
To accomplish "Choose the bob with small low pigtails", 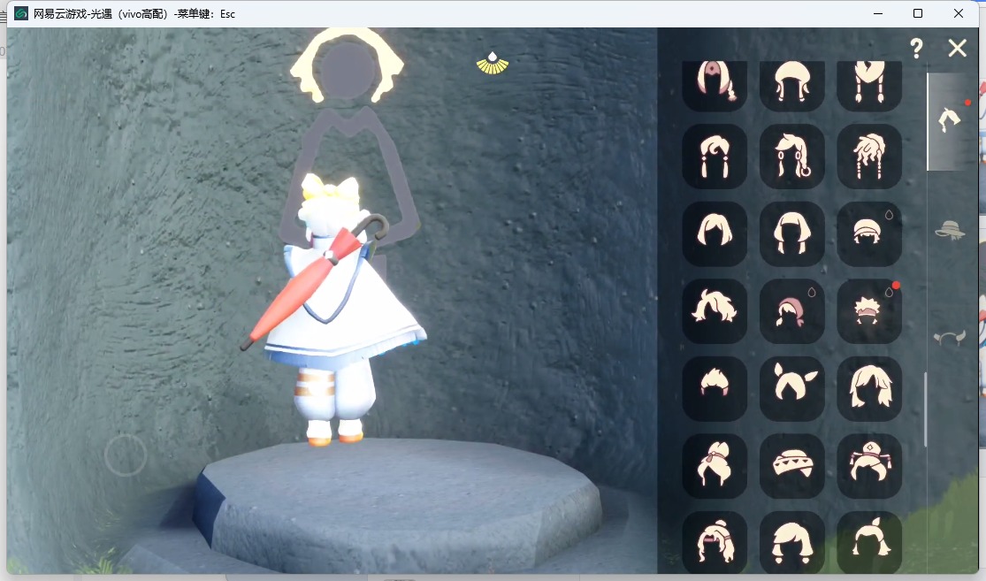I will pyautogui.click(x=791, y=542).
